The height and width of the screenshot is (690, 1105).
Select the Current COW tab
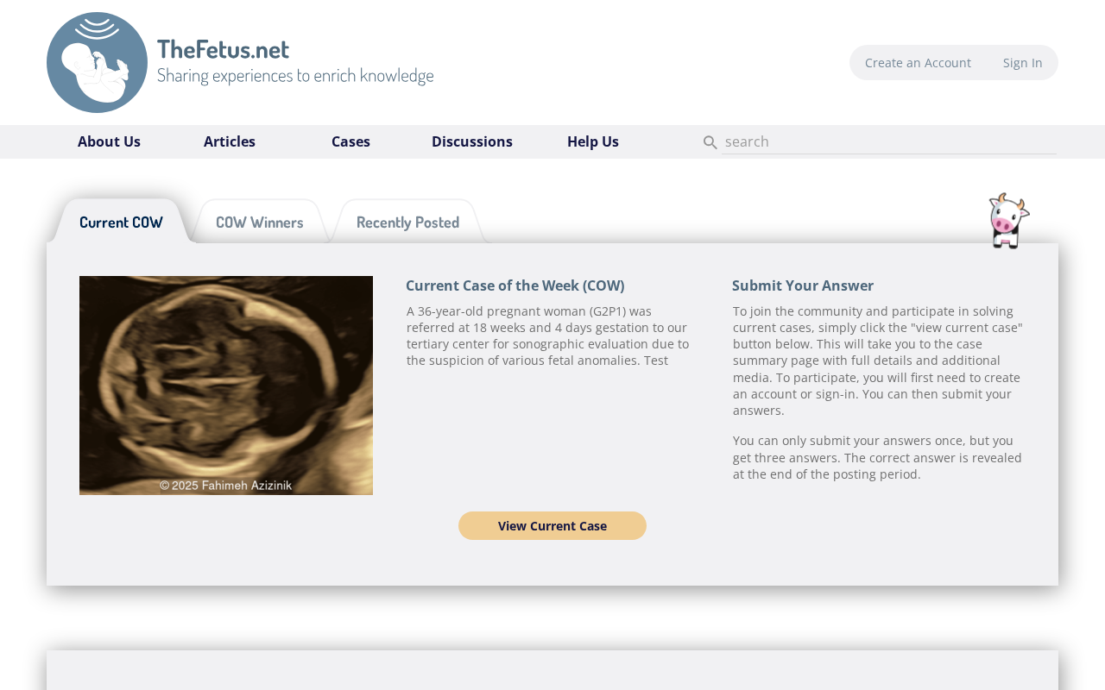coord(121,222)
